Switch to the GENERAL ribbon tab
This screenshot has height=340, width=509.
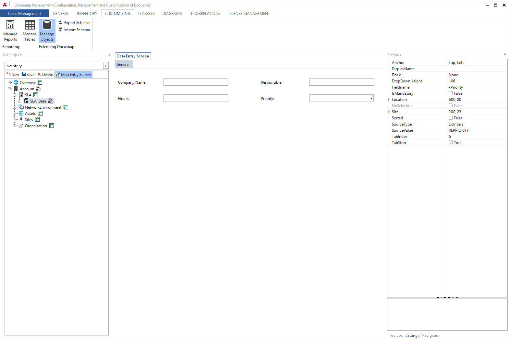pos(61,13)
